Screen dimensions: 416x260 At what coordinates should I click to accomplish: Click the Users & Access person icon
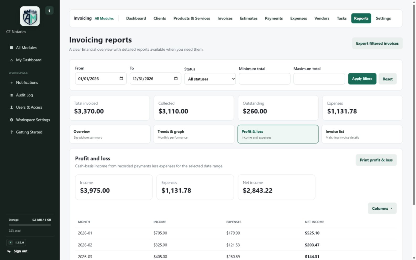[x=12, y=107]
